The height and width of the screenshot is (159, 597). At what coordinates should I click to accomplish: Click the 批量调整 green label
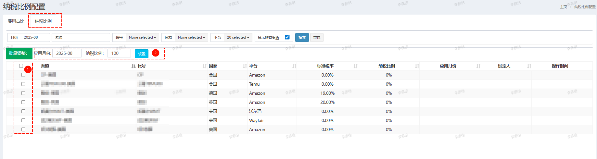19,54
